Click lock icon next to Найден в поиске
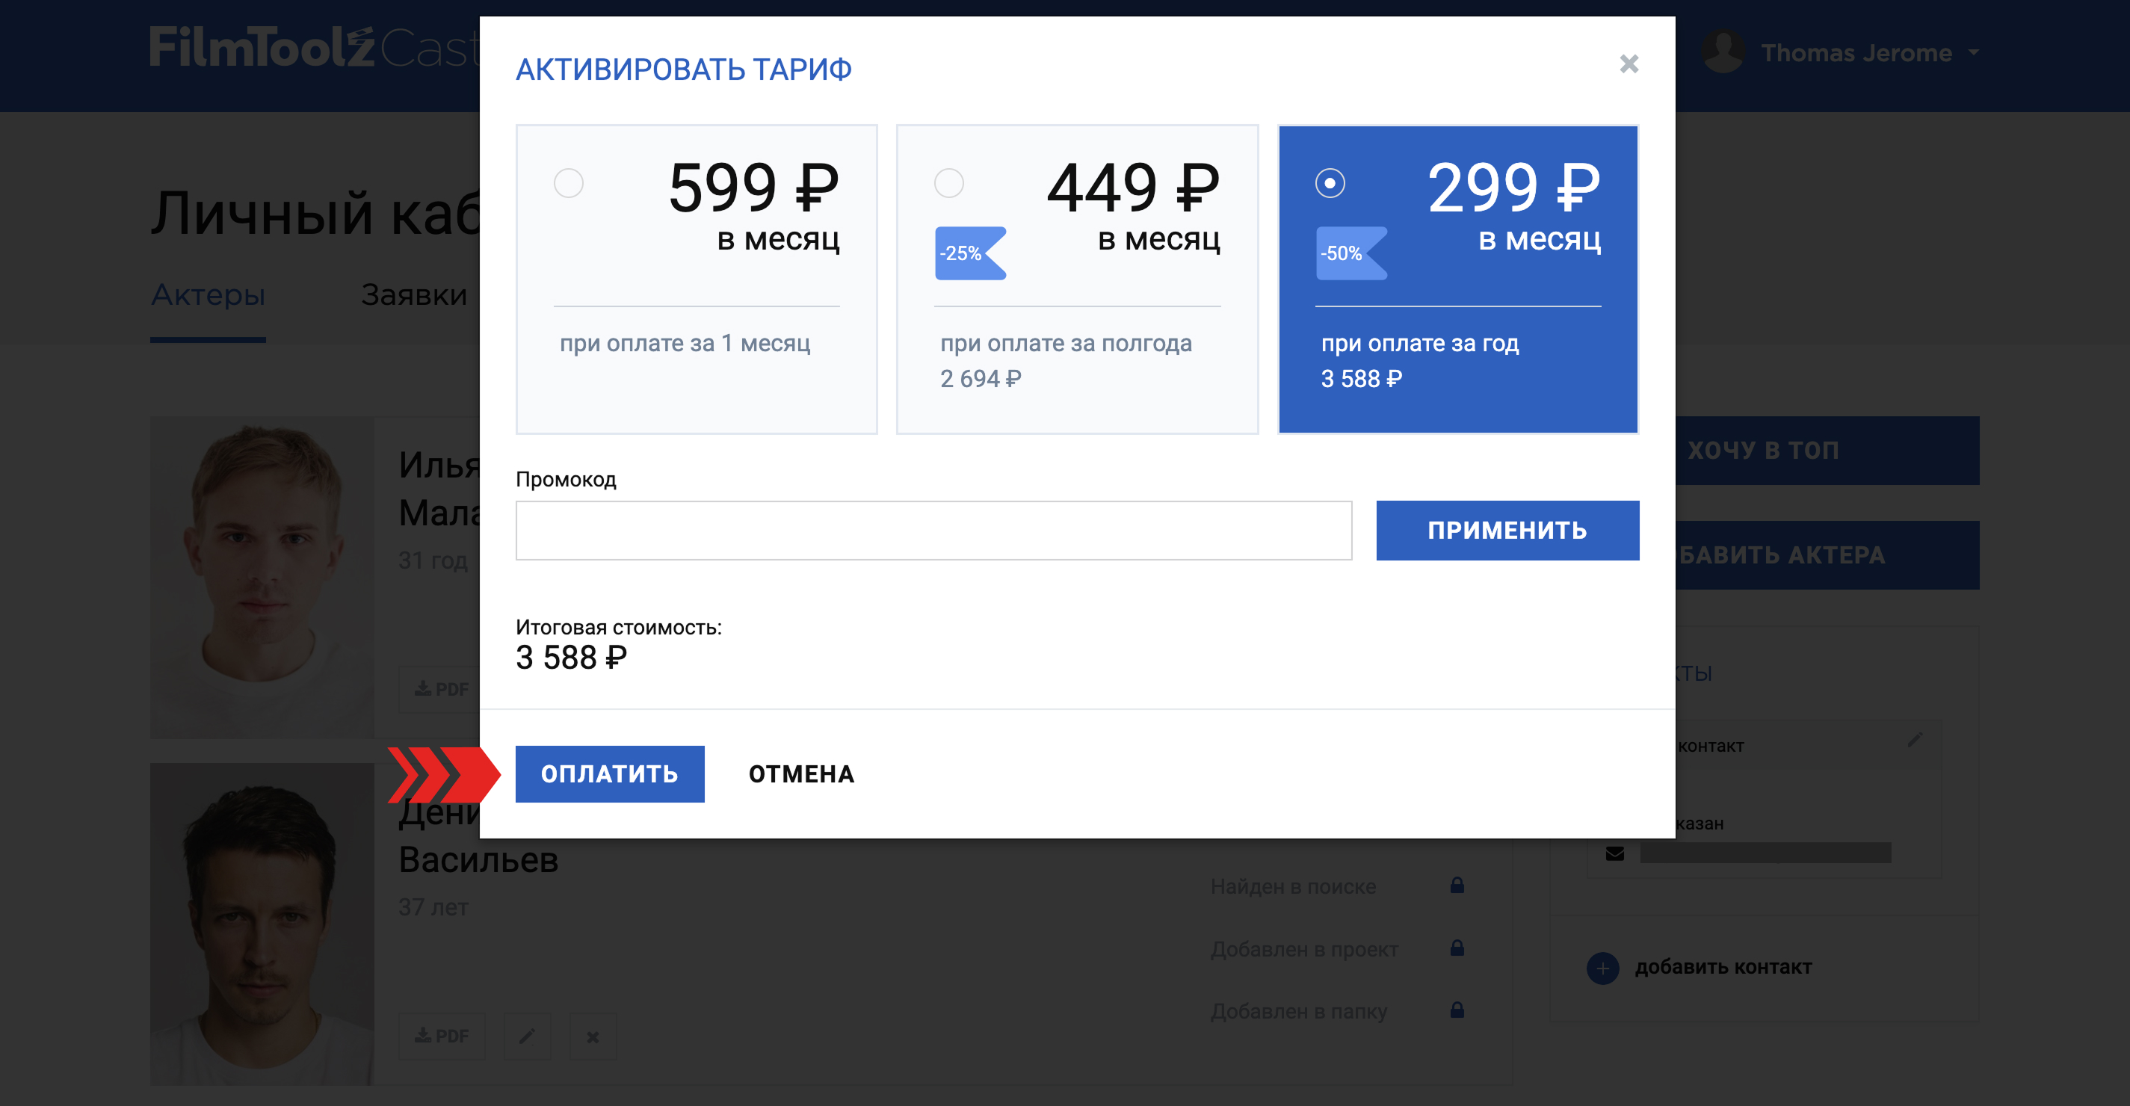Image resolution: width=2130 pixels, height=1106 pixels. pyautogui.click(x=1457, y=886)
